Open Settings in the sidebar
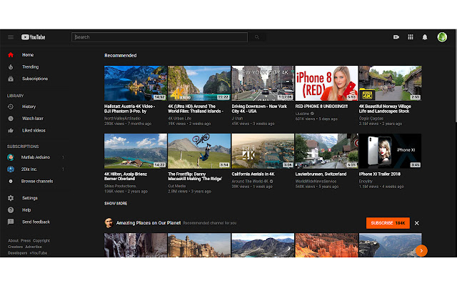The image size is (457, 286). tap(29, 198)
